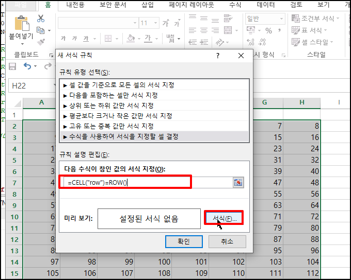Expand the paste options arrow under 붙여넣기
The image size is (351, 280).
coord(22,44)
